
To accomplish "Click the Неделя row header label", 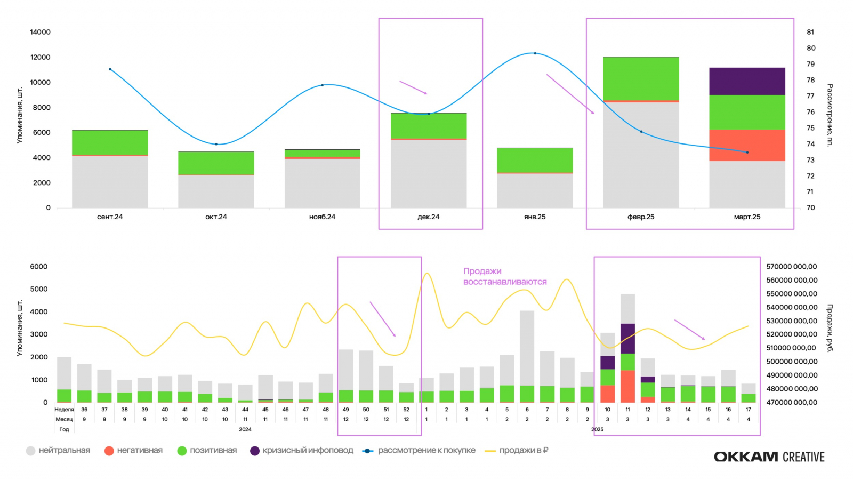I will click(x=64, y=410).
